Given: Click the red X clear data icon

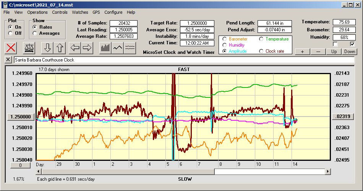Looking at the screenshot, I should click(x=11, y=48).
